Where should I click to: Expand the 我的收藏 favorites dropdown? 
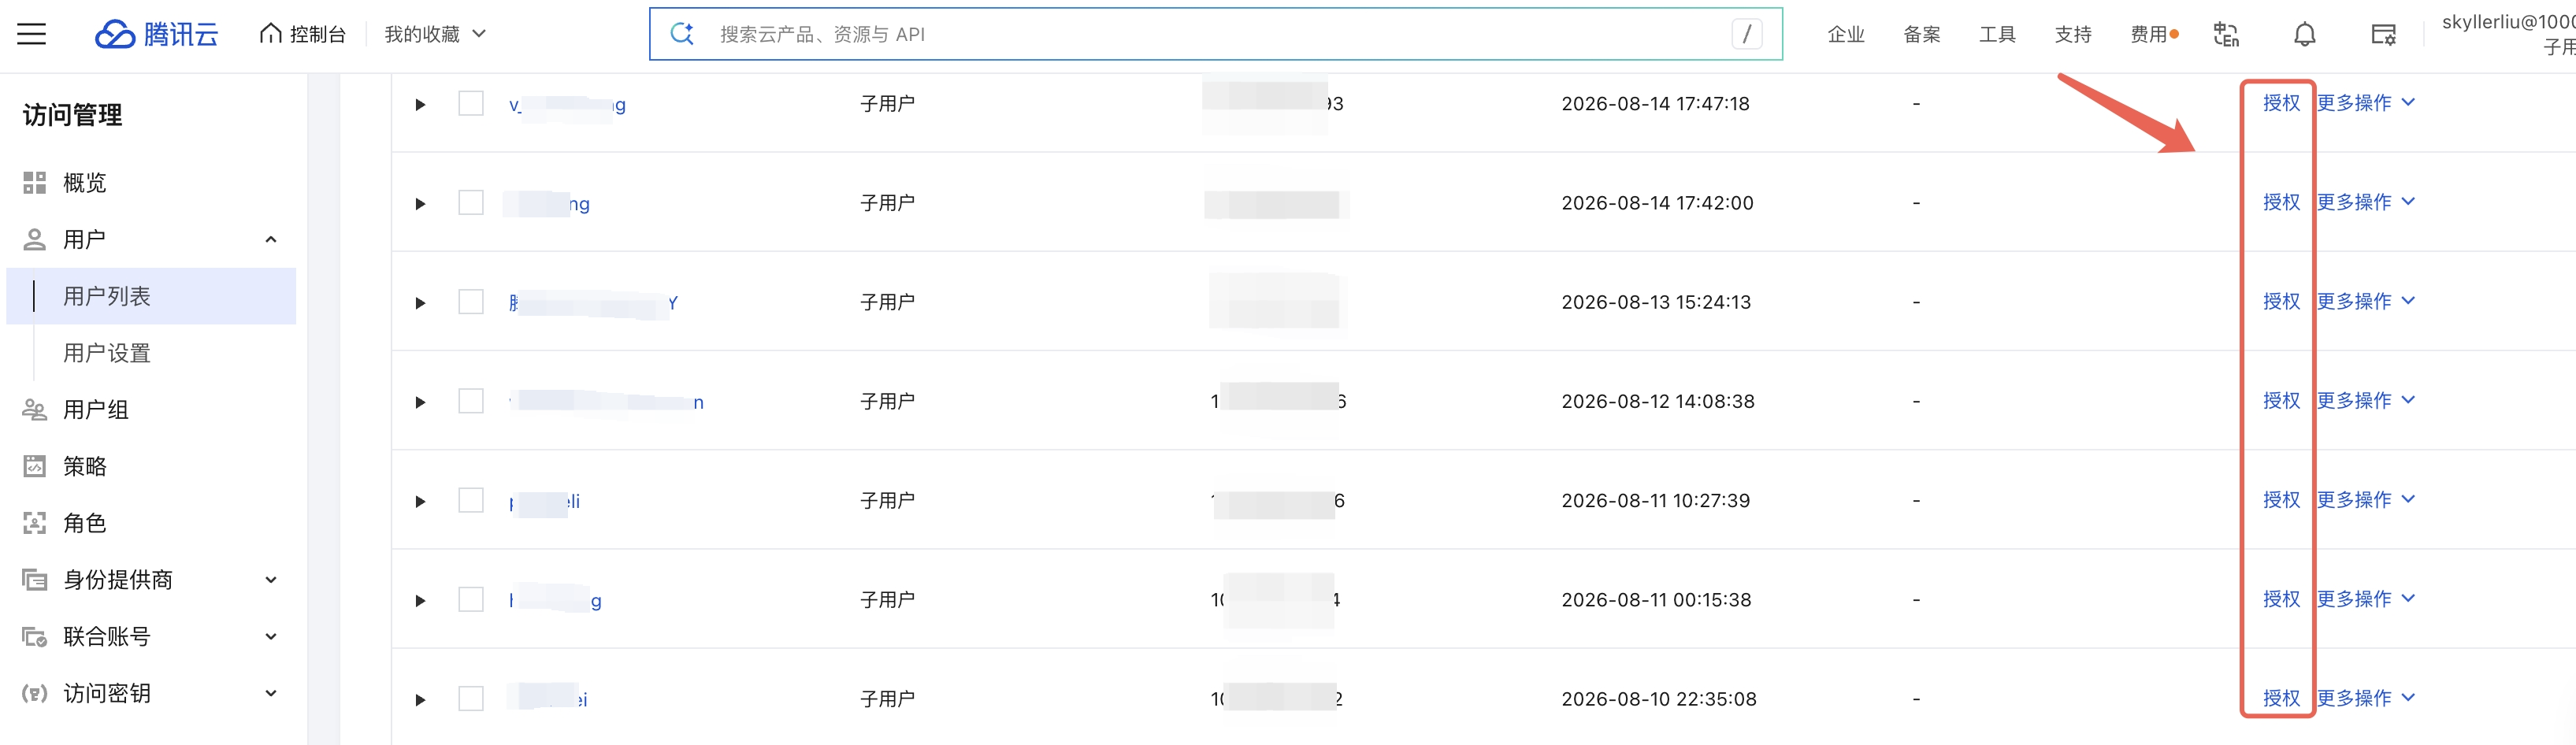435,34
